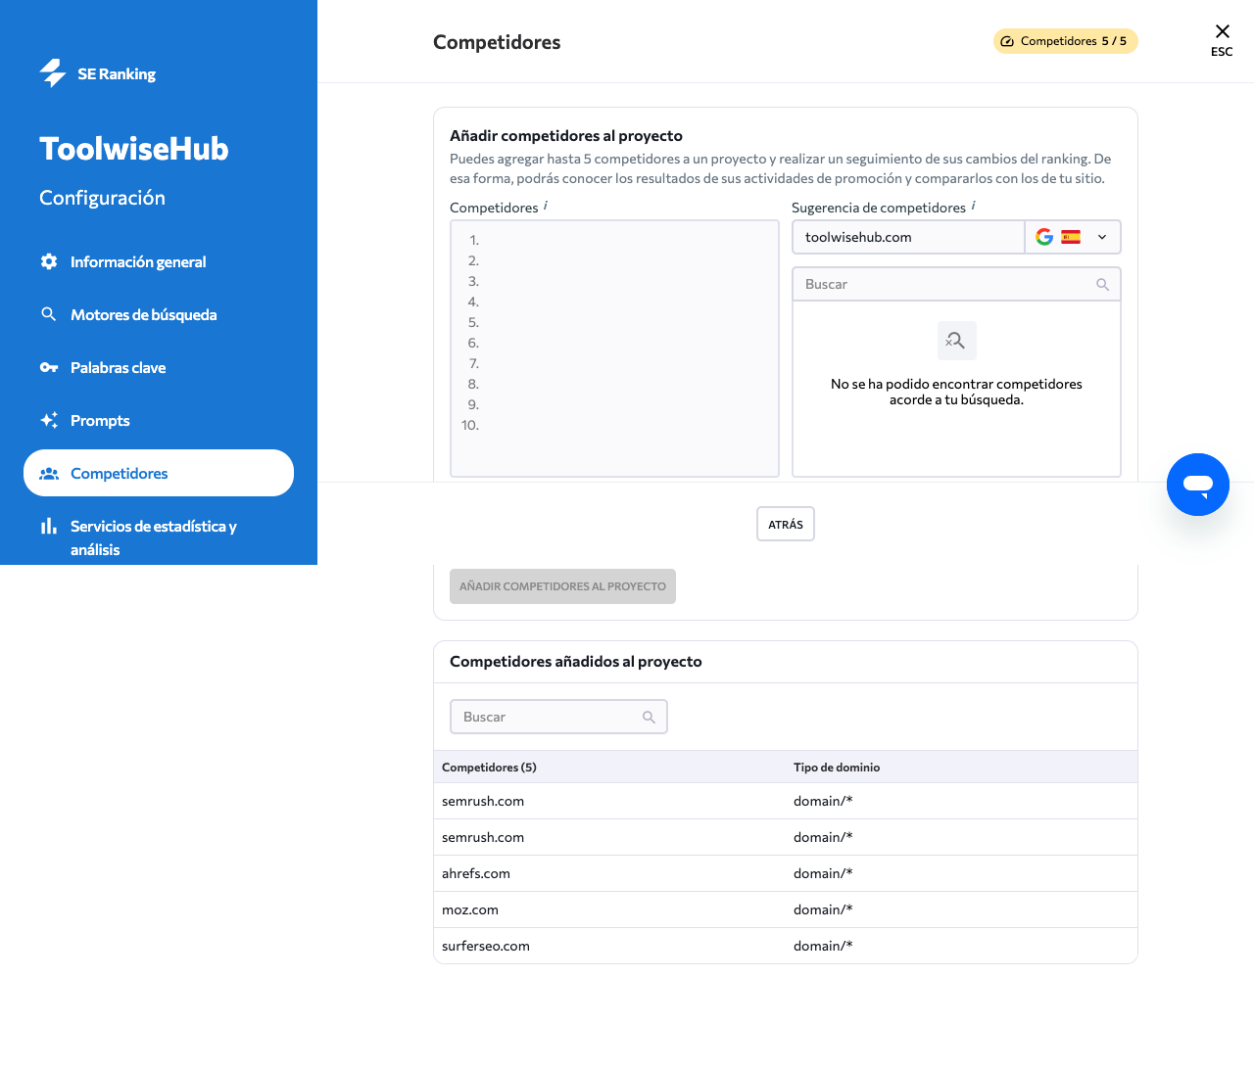The height and width of the screenshot is (1071, 1254).
Task: Focus the Buscar field in added competitors
Action: coord(558,717)
